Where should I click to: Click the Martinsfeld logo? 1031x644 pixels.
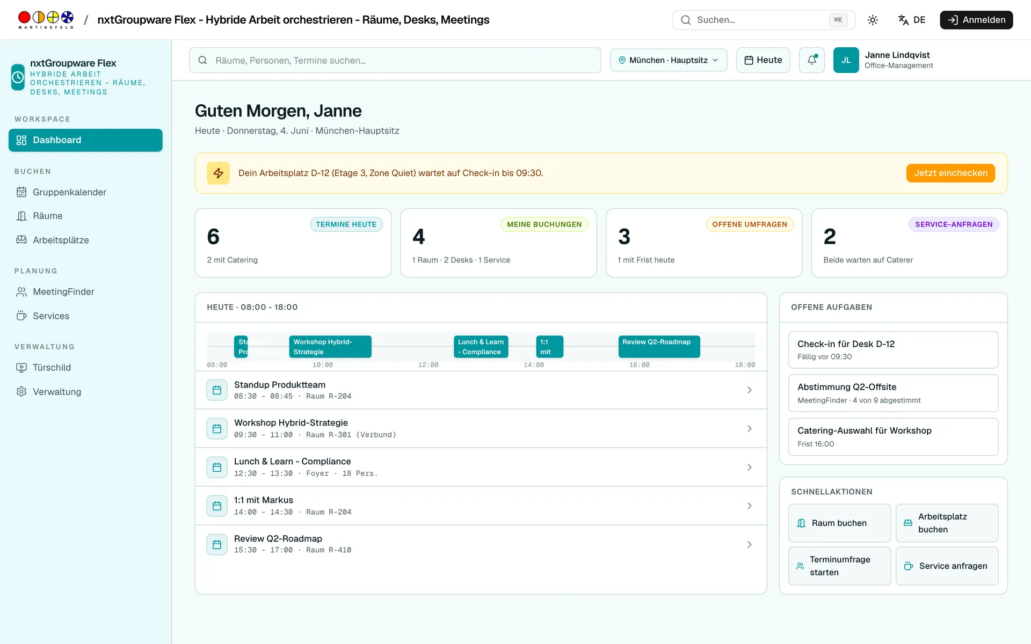(46, 20)
